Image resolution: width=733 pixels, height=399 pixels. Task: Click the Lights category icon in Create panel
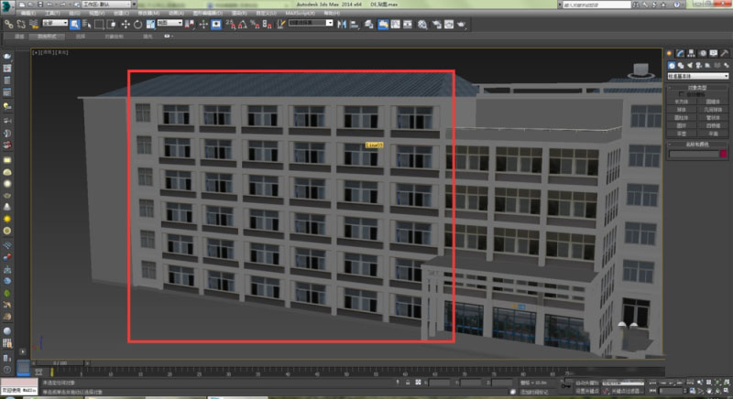pos(690,66)
